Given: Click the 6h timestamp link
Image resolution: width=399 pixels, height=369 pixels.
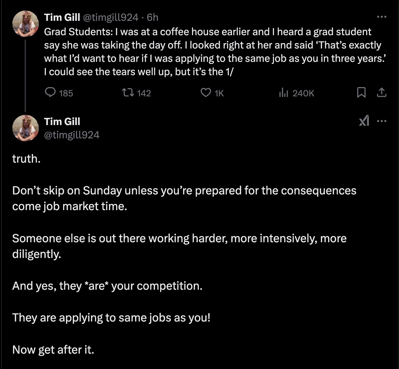Looking at the screenshot, I should [152, 17].
